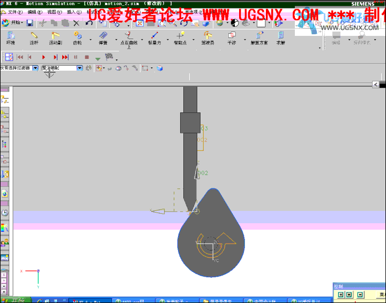Open the 文件(F) menu
The image size is (386, 303).
[15, 12]
